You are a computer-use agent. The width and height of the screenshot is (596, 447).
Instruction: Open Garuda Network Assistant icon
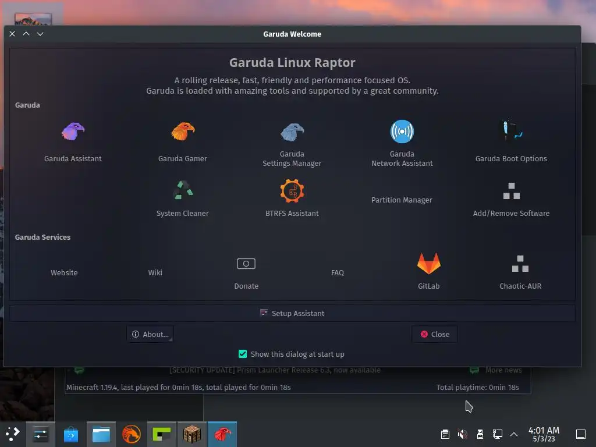click(x=402, y=132)
